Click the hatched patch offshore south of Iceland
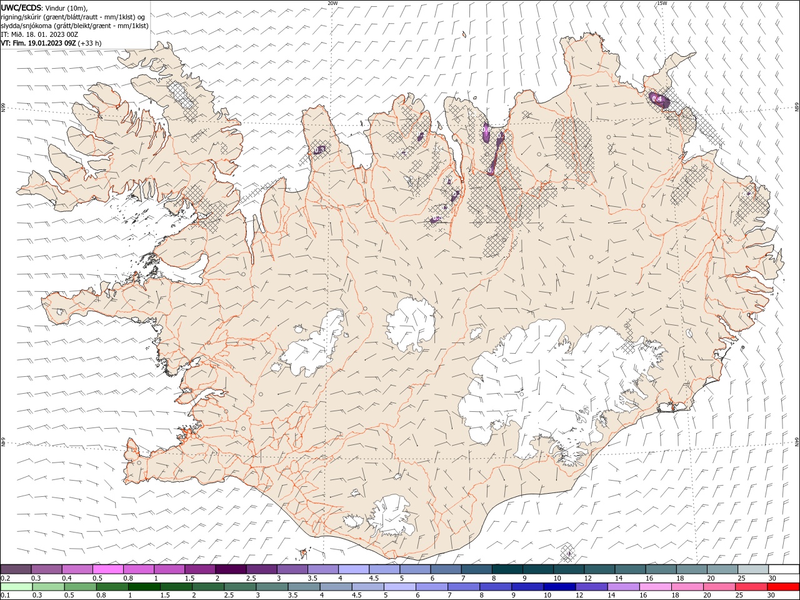 pyautogui.click(x=567, y=552)
